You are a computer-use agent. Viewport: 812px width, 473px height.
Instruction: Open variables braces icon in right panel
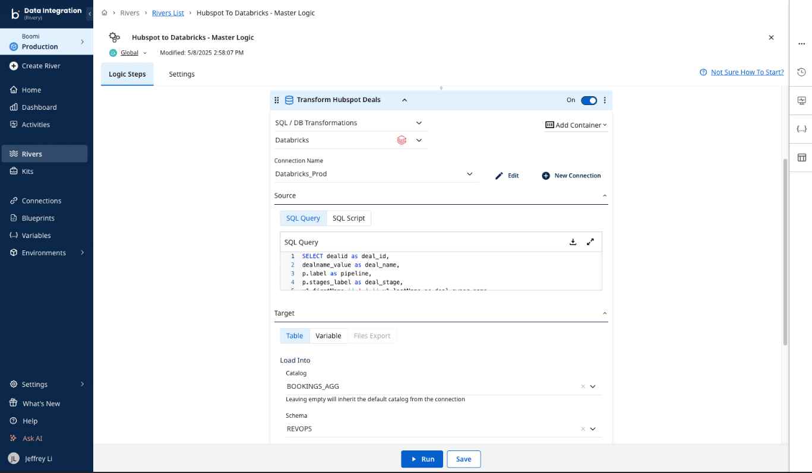(801, 129)
